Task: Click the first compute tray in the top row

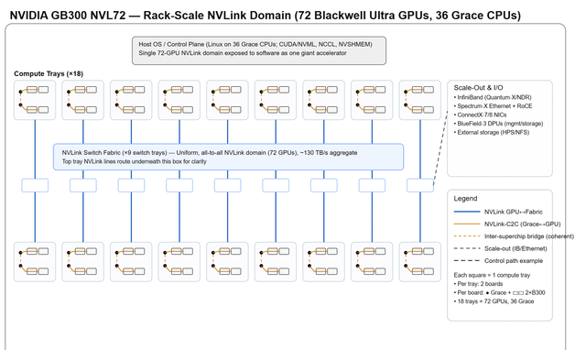Action: click(35, 100)
